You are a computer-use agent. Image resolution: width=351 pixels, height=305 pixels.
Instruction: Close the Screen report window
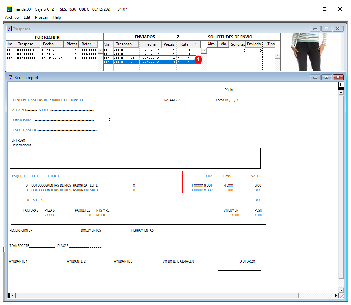click(338, 77)
